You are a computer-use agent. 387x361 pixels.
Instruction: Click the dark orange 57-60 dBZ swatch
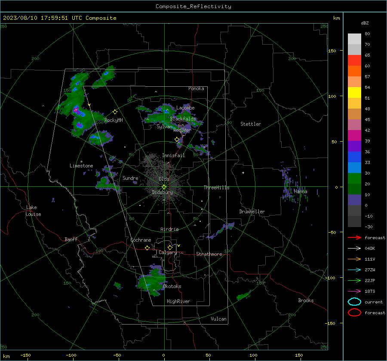coord(354,71)
